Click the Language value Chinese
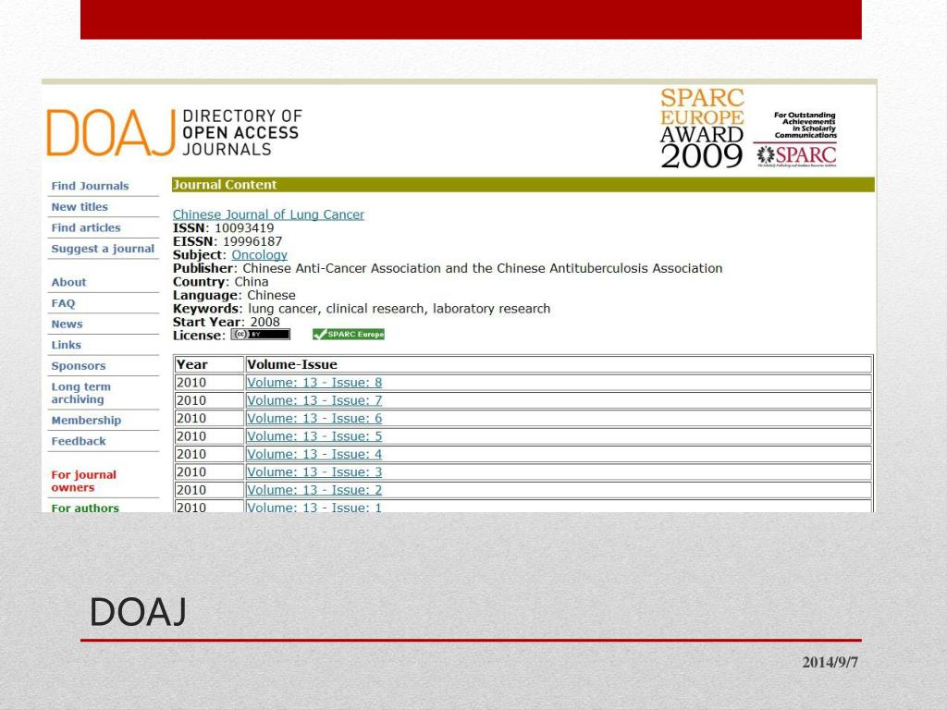The width and height of the screenshot is (947, 710). (x=271, y=295)
